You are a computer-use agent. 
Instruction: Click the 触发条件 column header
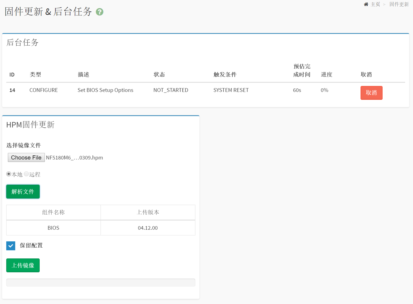point(225,75)
